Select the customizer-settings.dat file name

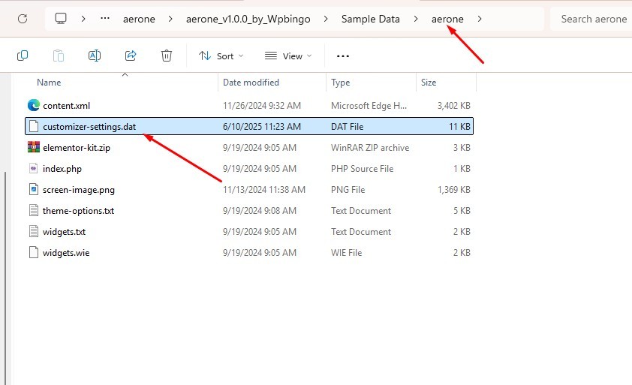pos(89,127)
